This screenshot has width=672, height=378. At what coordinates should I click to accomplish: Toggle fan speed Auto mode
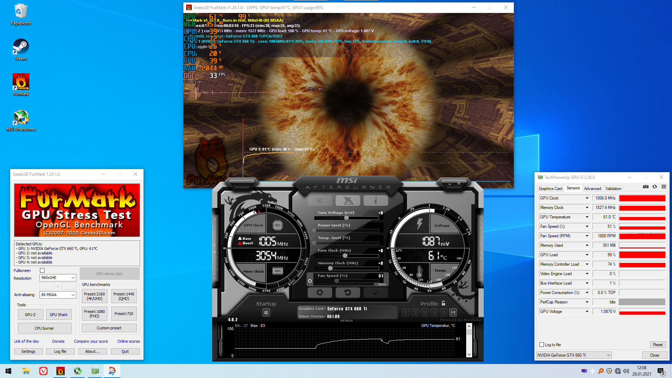coord(382,284)
